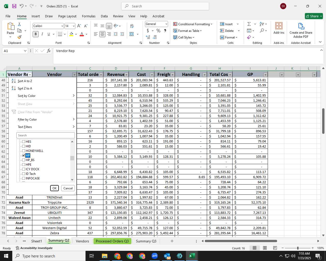The width and height of the screenshot is (326, 261).
Task: Click Sort A to Z icon
Action: [14, 81]
